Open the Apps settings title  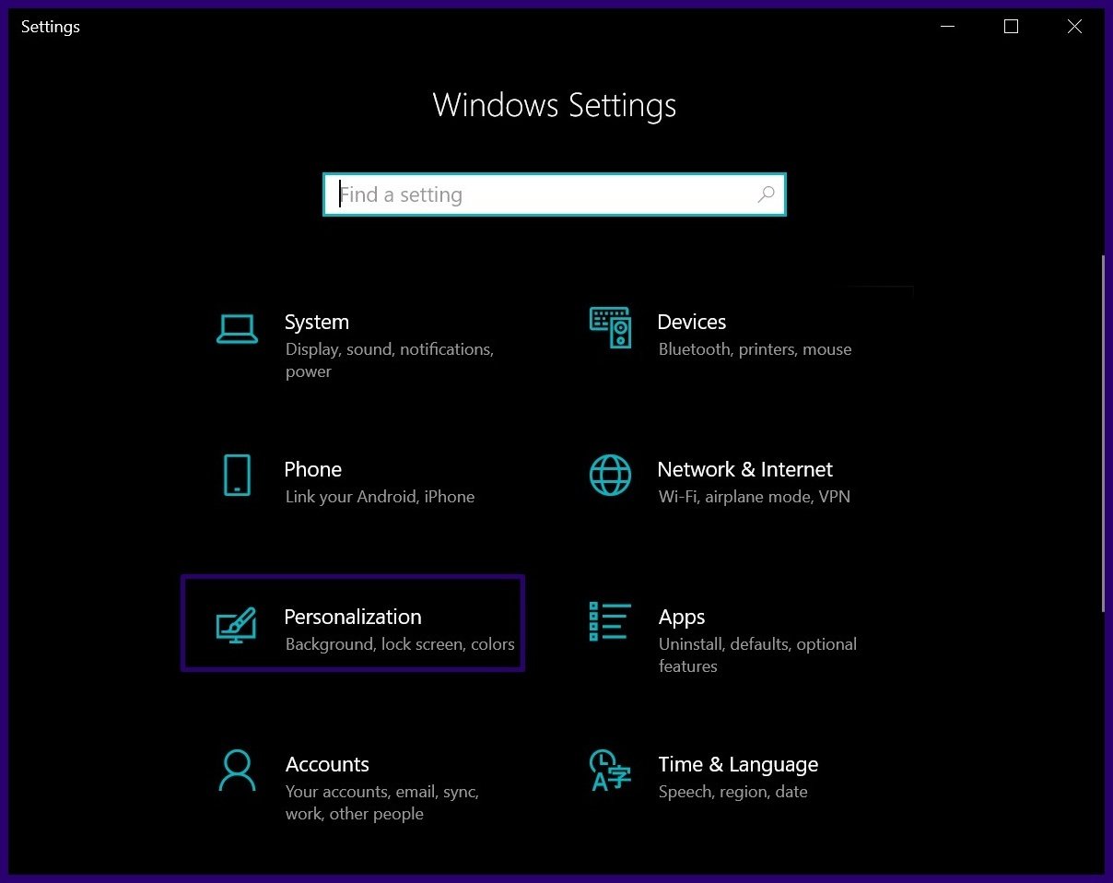tap(682, 617)
